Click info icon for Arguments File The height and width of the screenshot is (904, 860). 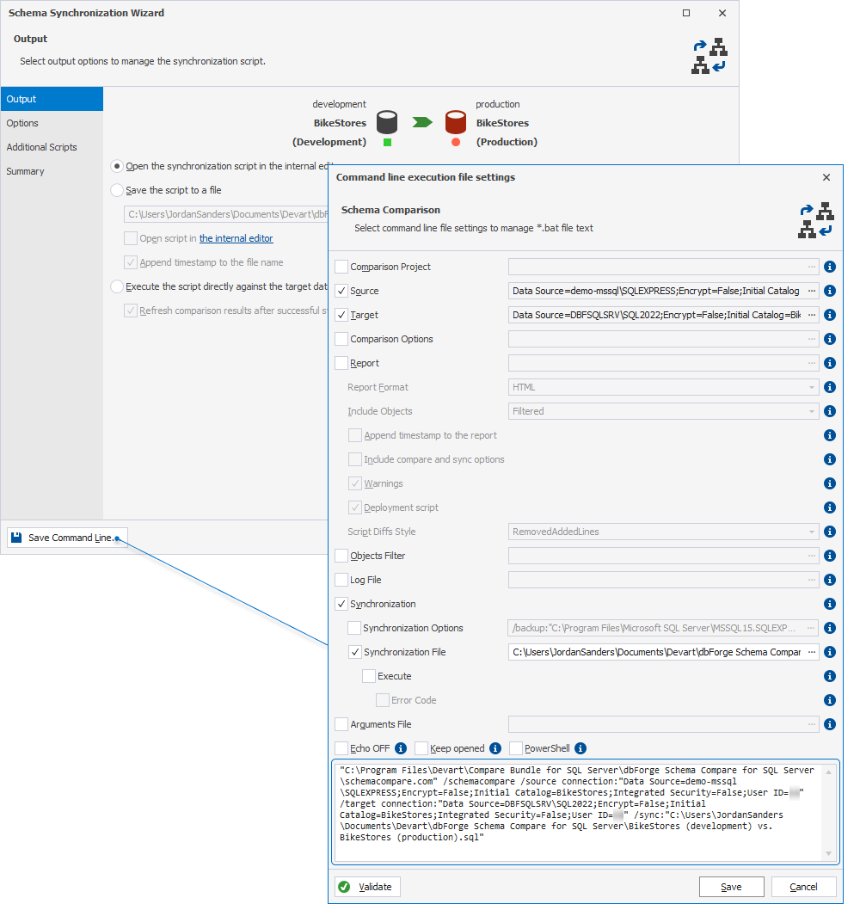click(x=829, y=724)
